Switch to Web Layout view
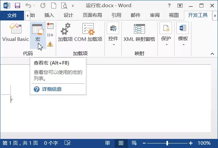Screen dimensions: 218x148 coord(134,143)
